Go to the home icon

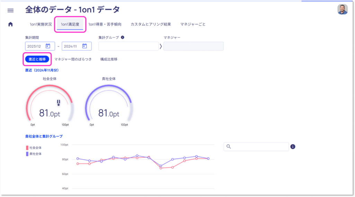pos(10,24)
